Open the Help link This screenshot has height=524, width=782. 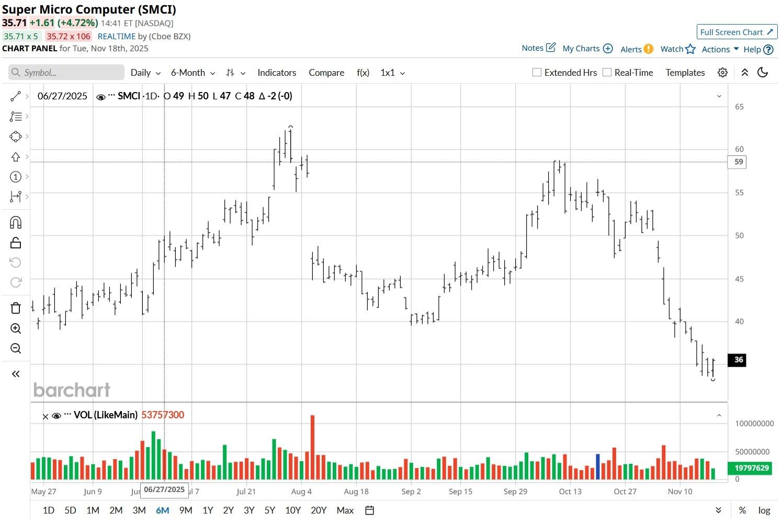pyautogui.click(x=758, y=49)
